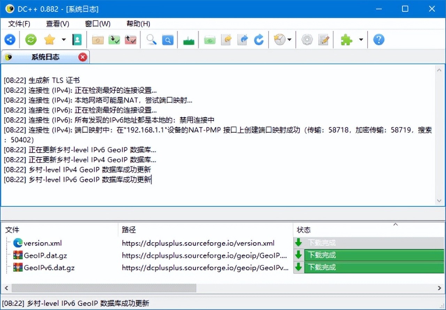Click the blue circular refresh arrow icon

[259, 40]
